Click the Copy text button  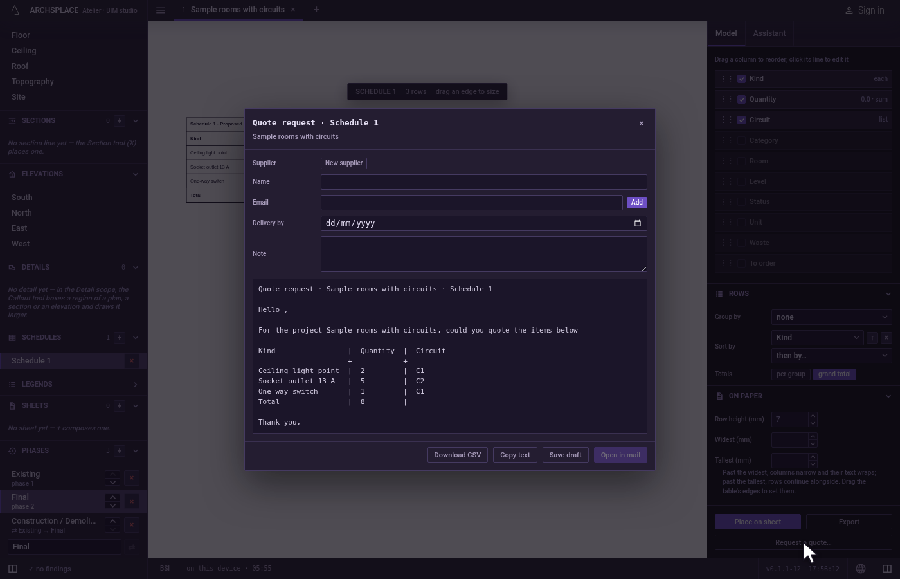[x=516, y=455]
